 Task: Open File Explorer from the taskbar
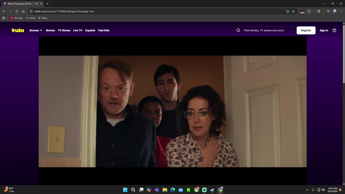165,190
